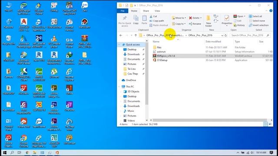Open recent locations dropdown arrow

[131, 36]
